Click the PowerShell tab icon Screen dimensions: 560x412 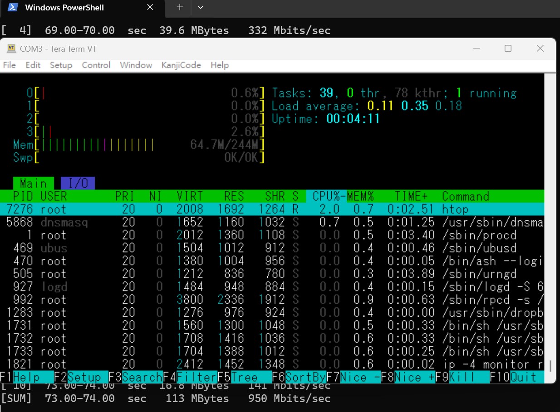[x=13, y=8]
